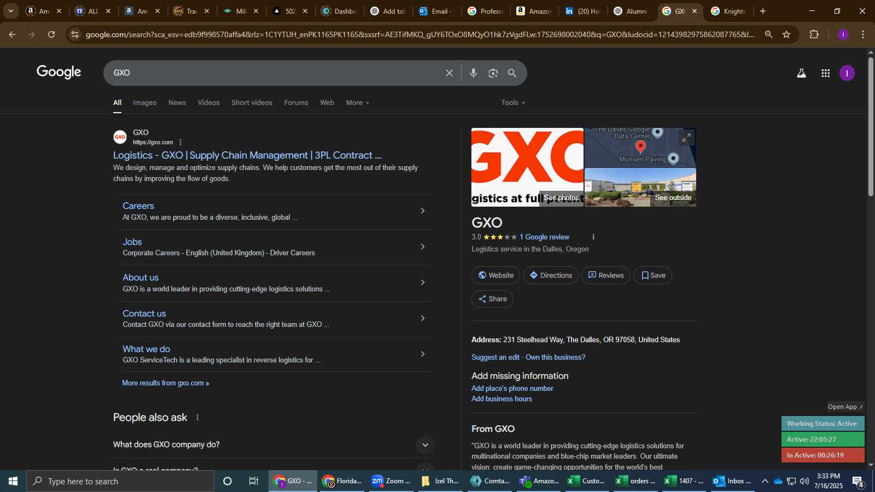Screen dimensions: 875x492
Task: Open a new Chrome tab
Action: coord(763,11)
